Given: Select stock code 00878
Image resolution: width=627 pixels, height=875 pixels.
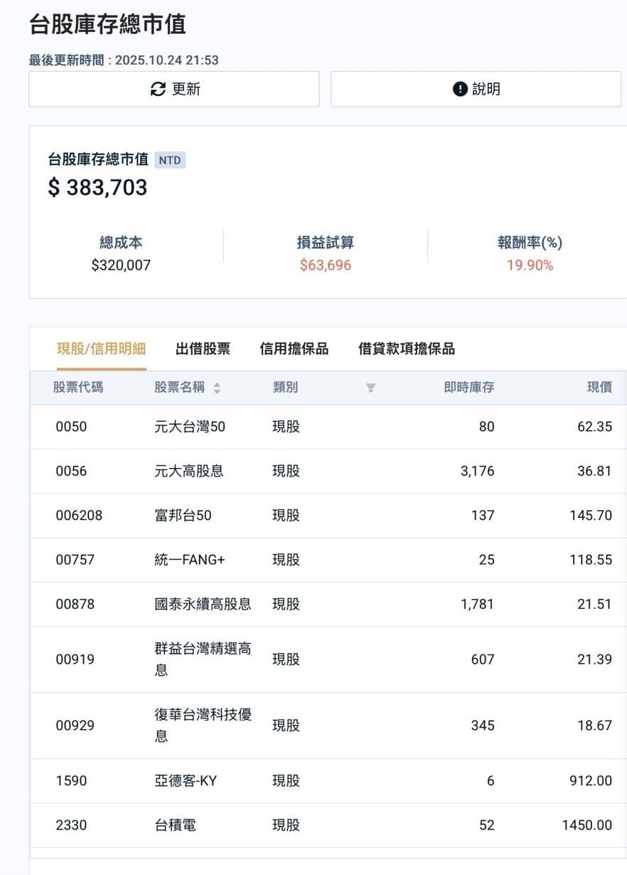Looking at the screenshot, I should [75, 604].
